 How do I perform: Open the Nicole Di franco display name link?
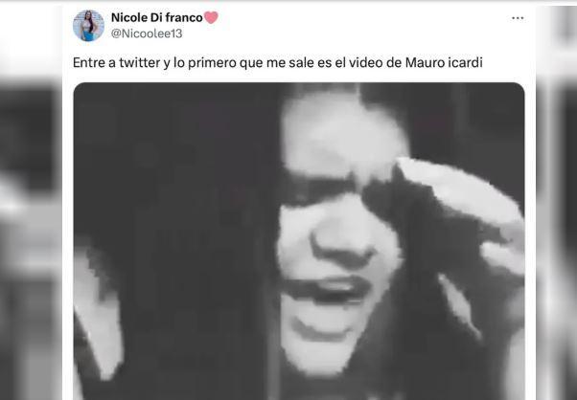click(x=157, y=17)
